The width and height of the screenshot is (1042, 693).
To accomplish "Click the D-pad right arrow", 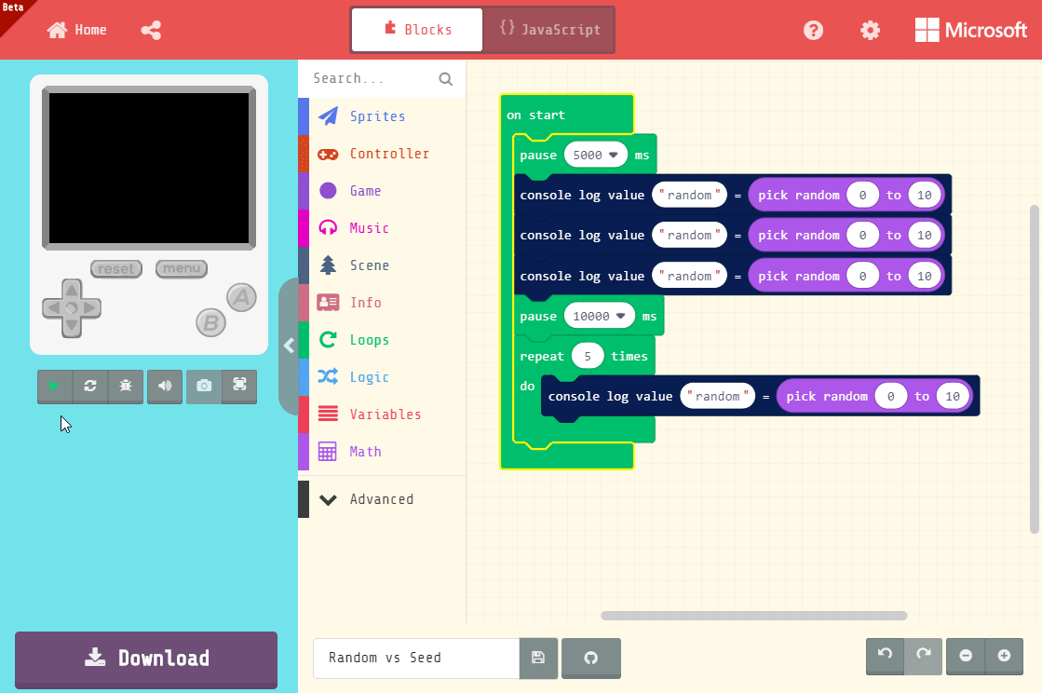I will click(x=91, y=308).
